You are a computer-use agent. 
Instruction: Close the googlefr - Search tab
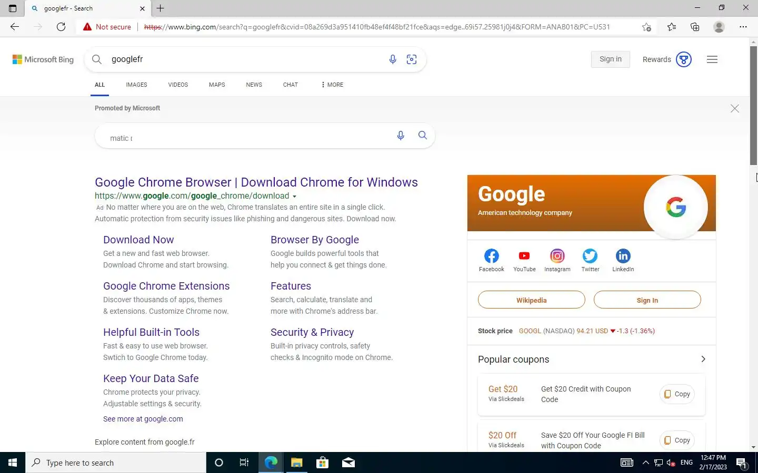[x=142, y=8]
